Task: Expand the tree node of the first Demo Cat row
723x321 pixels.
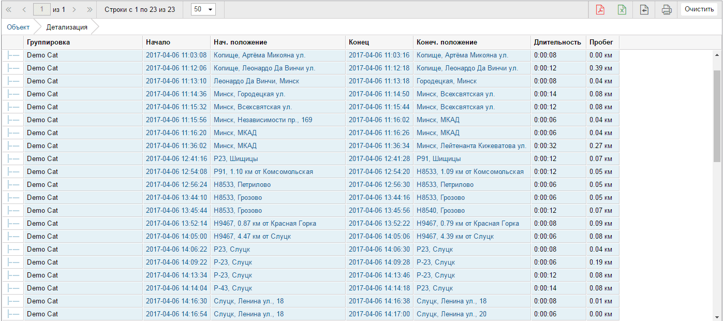Action: pos(13,55)
